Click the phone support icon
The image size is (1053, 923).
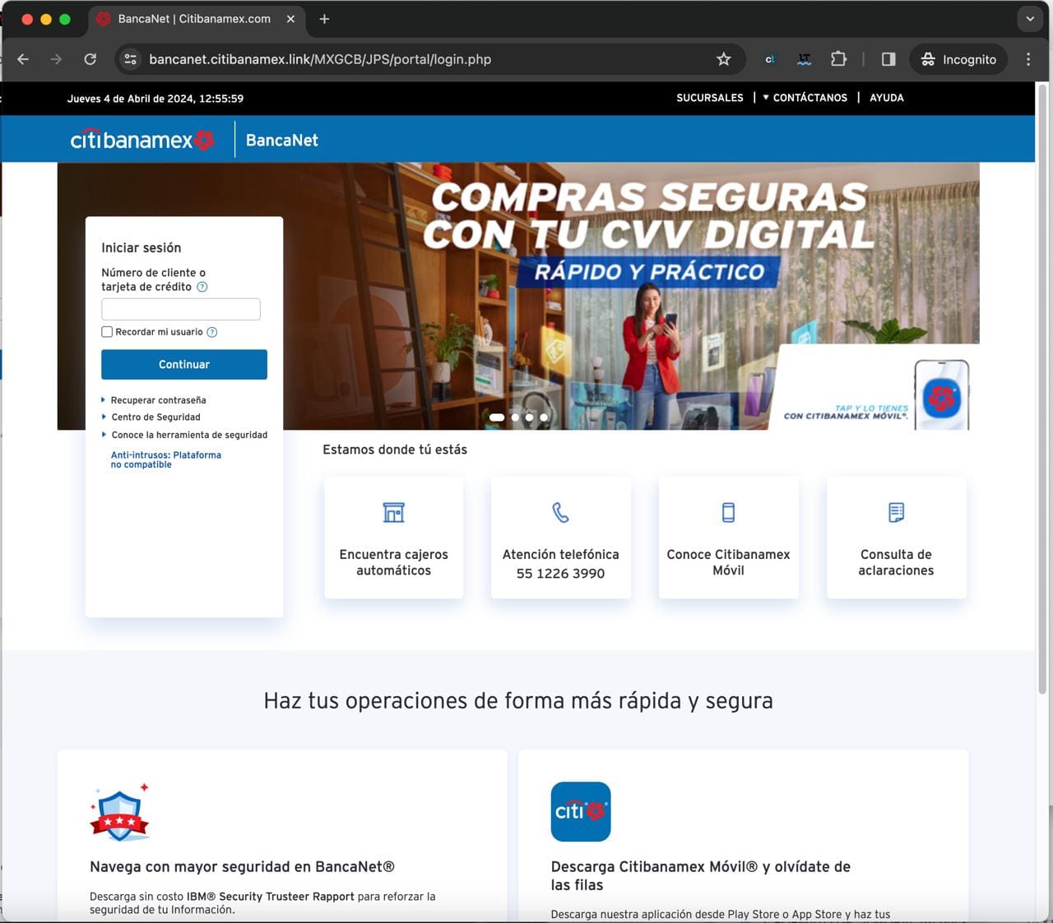coord(560,513)
